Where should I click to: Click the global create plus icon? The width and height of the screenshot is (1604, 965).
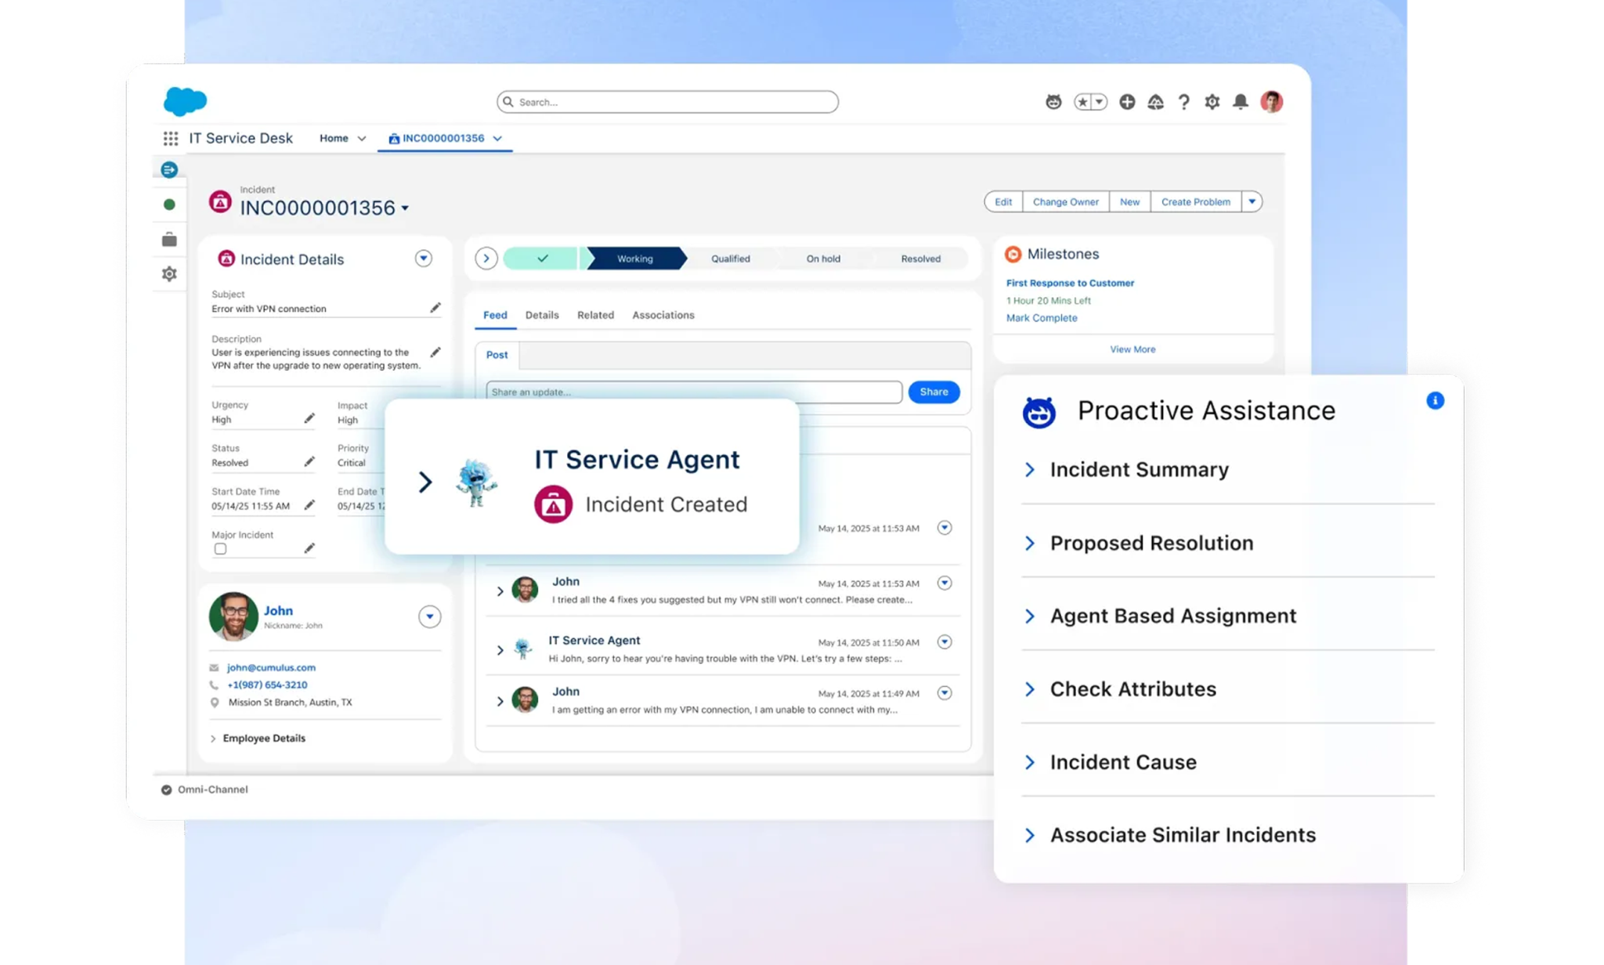coord(1127,102)
